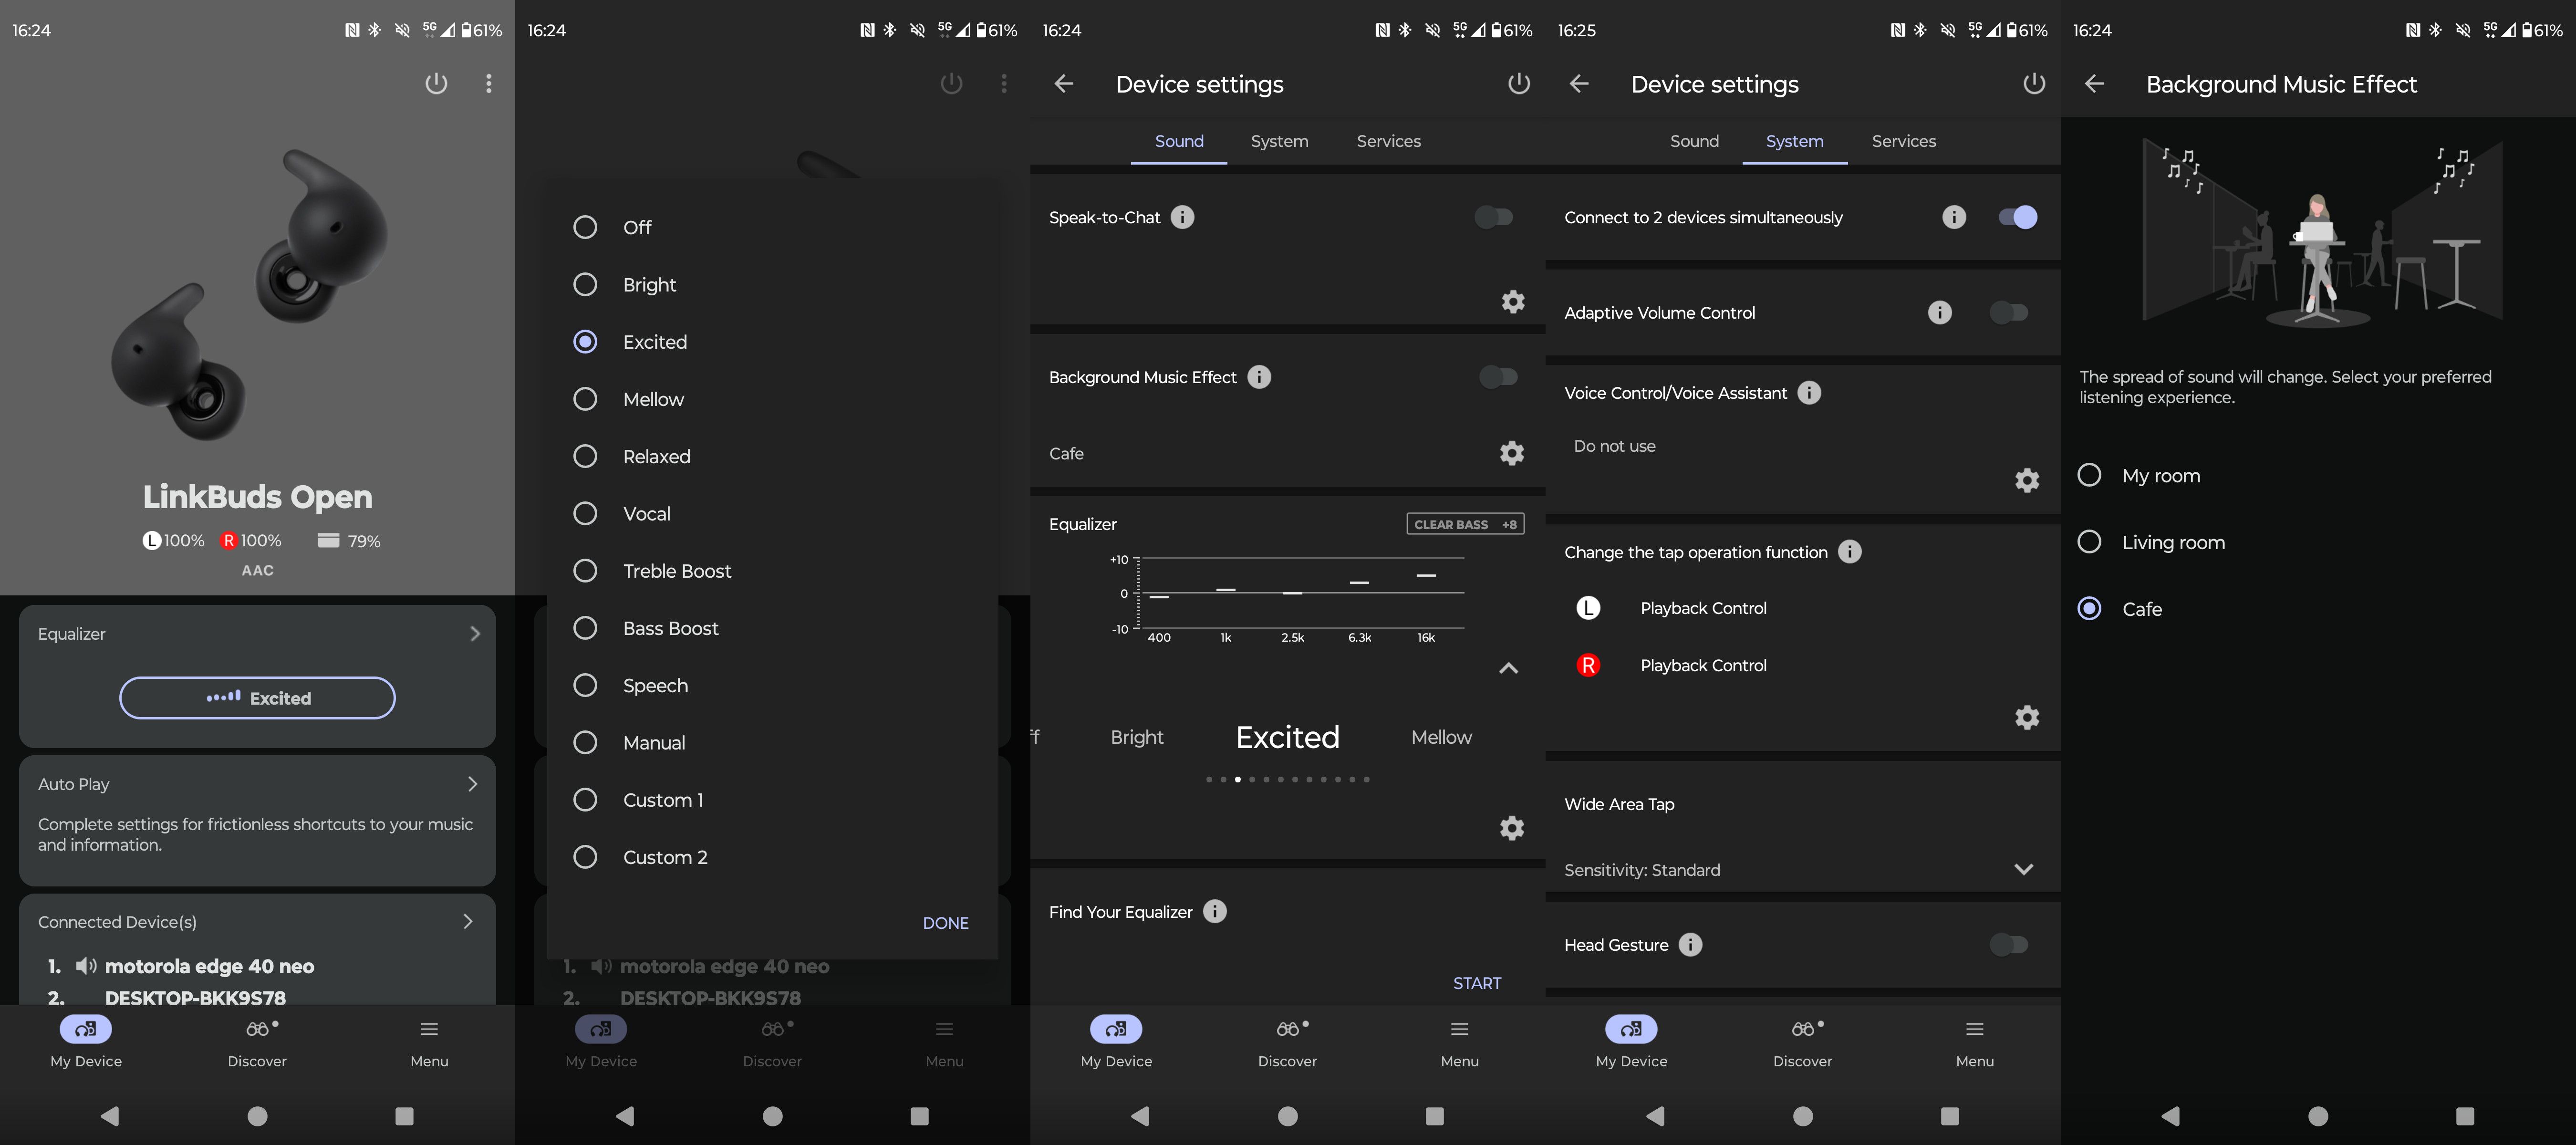The height and width of the screenshot is (1145, 2576).
Task: Go back from Background Music Effect screen
Action: pyautogui.click(x=2094, y=84)
